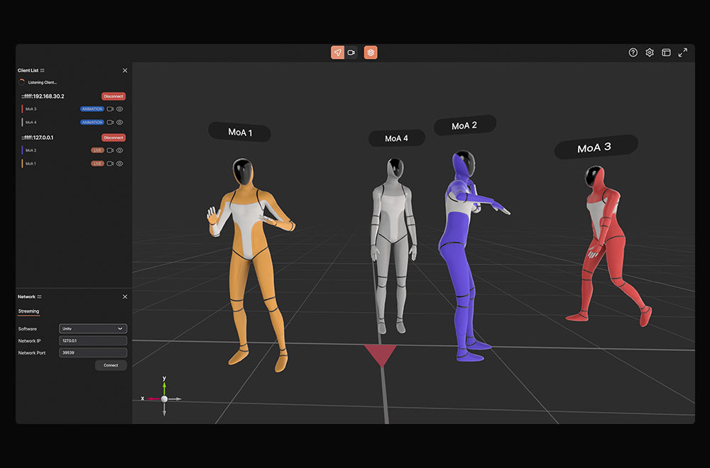Disconnect client ::ffff:192.168.30.2
This screenshot has height=468, width=710.
click(113, 96)
